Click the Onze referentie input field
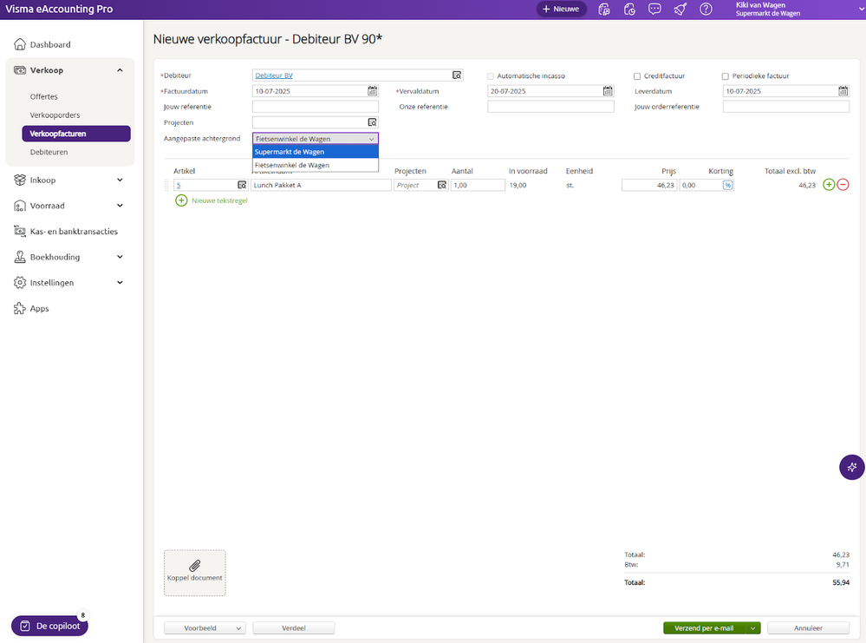Viewport: 866px width, 643px height. click(x=550, y=107)
